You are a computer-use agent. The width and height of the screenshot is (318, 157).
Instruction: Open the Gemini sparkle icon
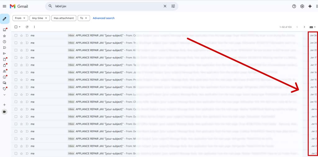[310, 6]
